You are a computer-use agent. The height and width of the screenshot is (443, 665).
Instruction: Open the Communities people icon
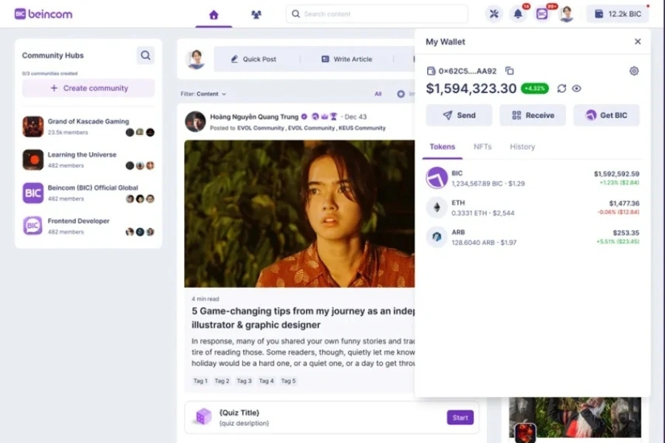(x=256, y=15)
